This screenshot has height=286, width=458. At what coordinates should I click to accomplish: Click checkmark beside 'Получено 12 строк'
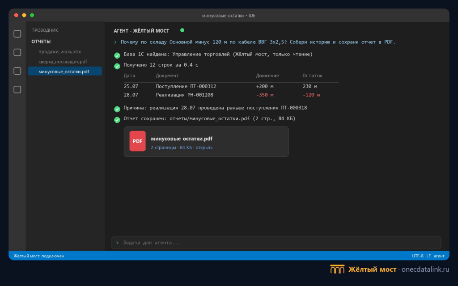(x=117, y=66)
